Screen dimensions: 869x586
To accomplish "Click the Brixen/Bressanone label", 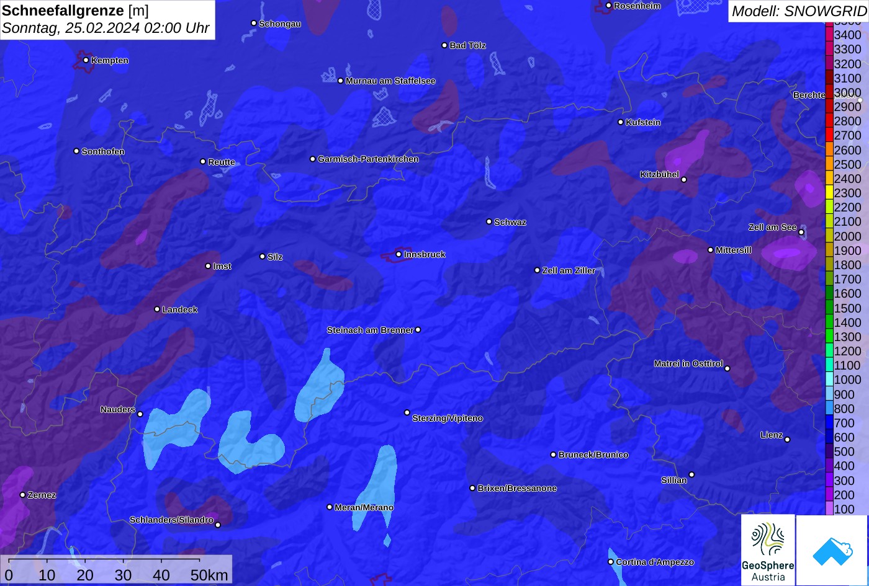I will [x=517, y=489].
